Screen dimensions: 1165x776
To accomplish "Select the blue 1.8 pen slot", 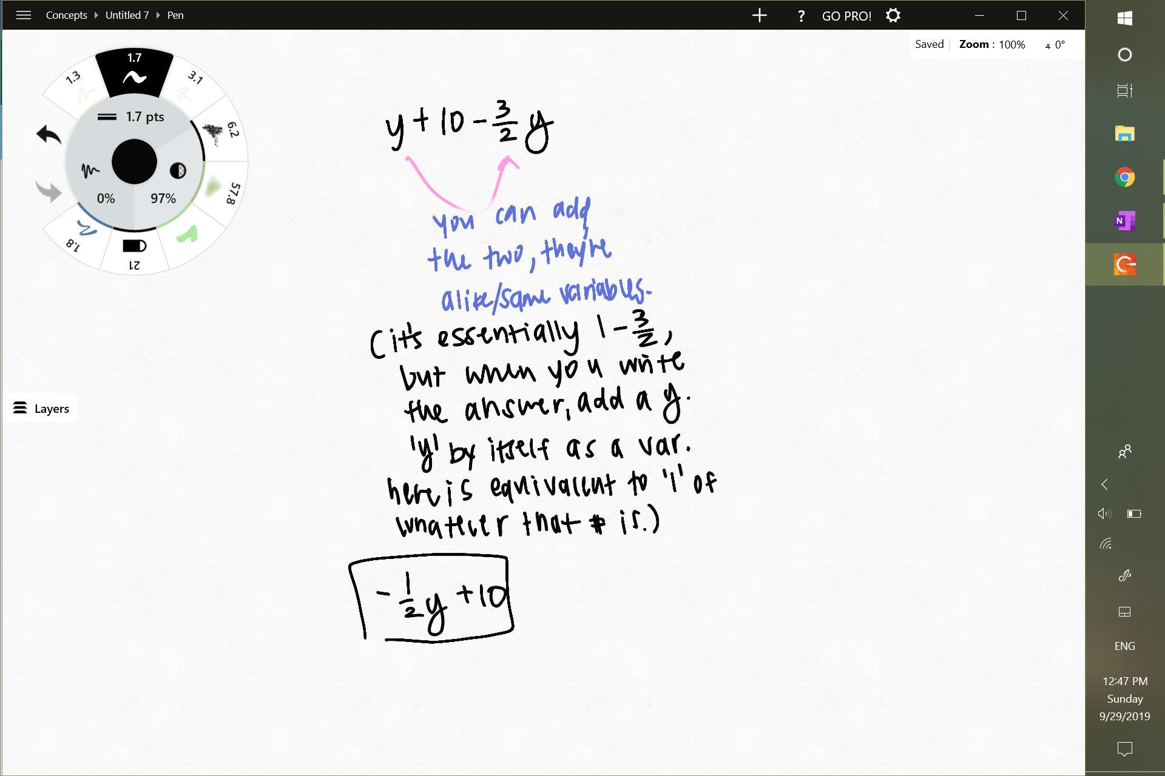I will click(x=80, y=235).
